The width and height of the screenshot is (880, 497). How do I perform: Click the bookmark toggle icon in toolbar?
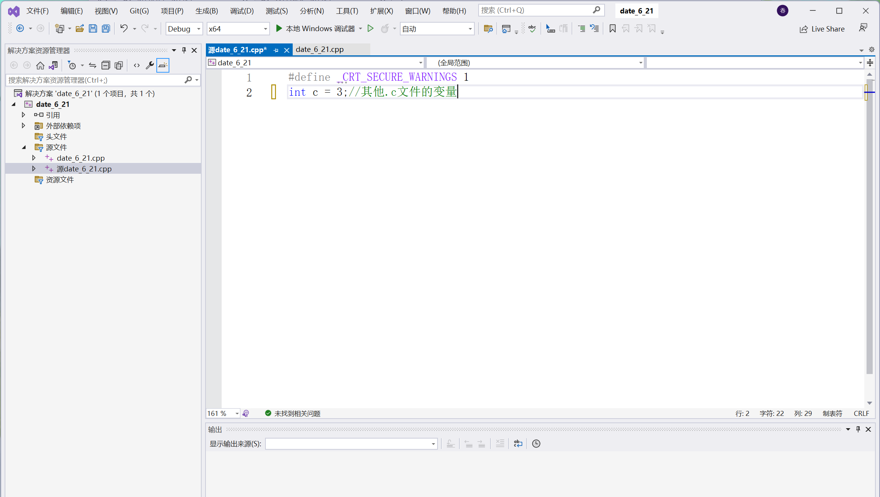(612, 28)
